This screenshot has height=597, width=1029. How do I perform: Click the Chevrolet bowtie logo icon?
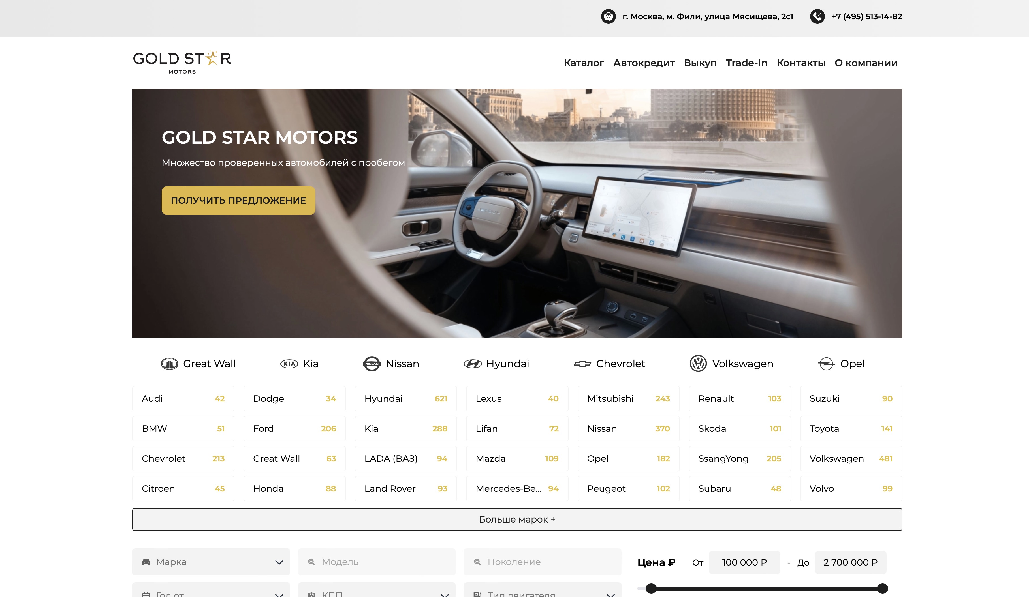click(x=582, y=364)
